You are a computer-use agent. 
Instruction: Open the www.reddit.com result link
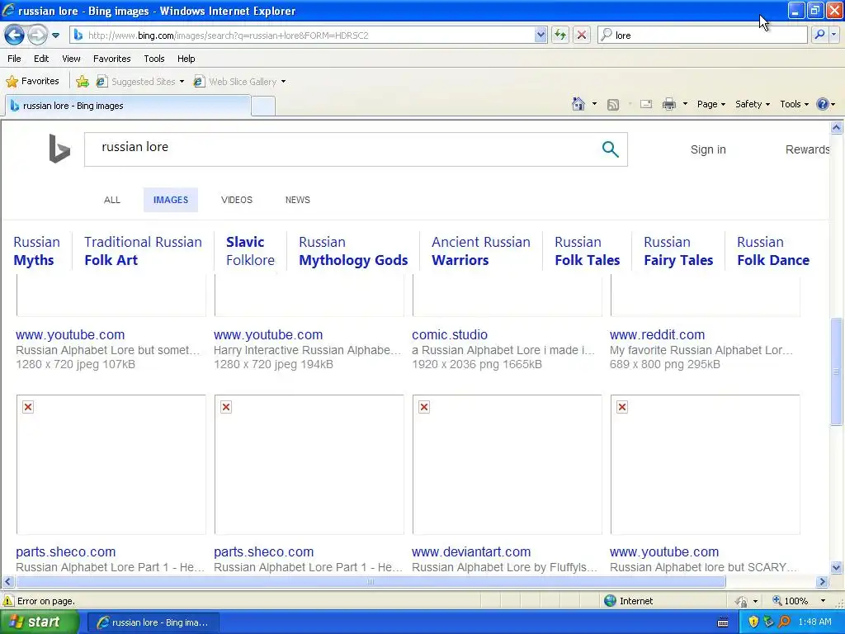(657, 335)
